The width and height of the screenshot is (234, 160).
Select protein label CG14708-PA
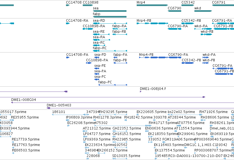coord(77,55)
